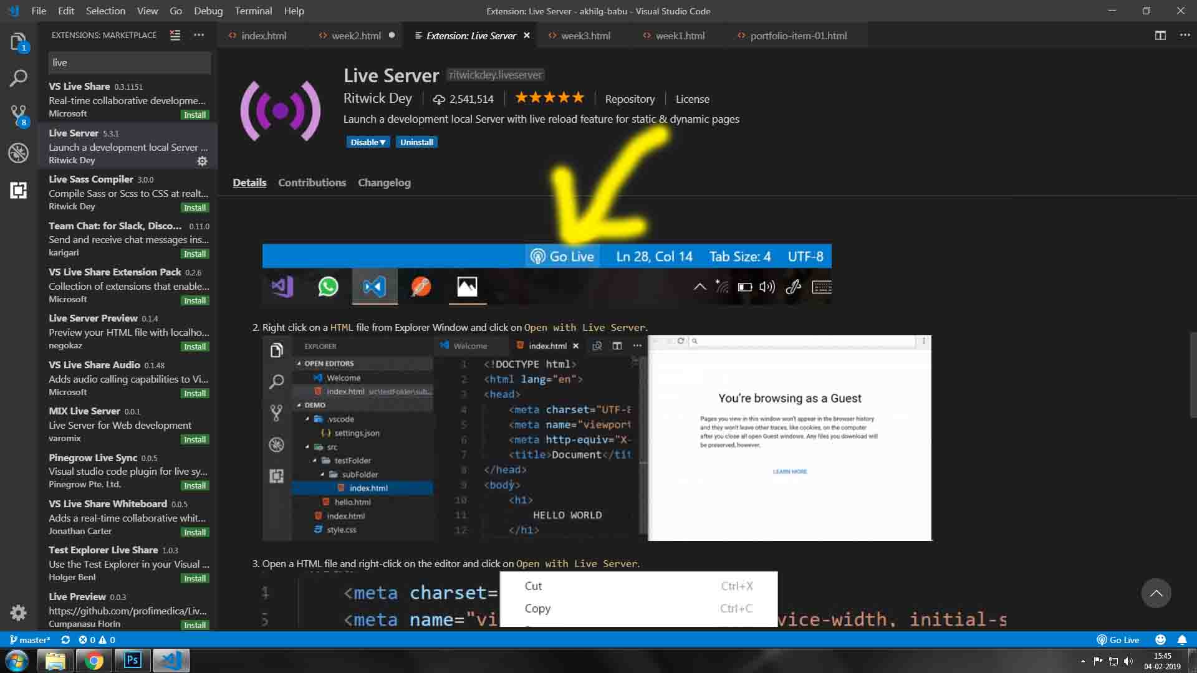Open the Repository link
The image size is (1197, 673).
630,99
